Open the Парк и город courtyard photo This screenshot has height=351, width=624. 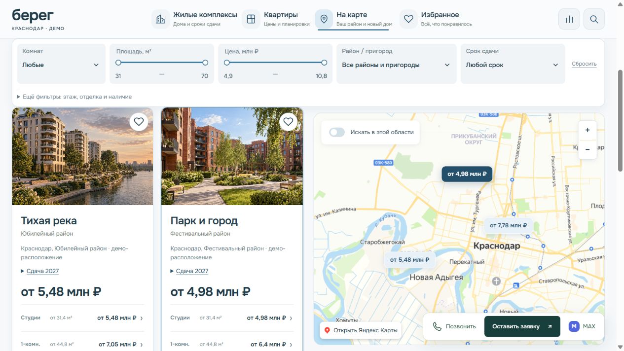[232, 156]
